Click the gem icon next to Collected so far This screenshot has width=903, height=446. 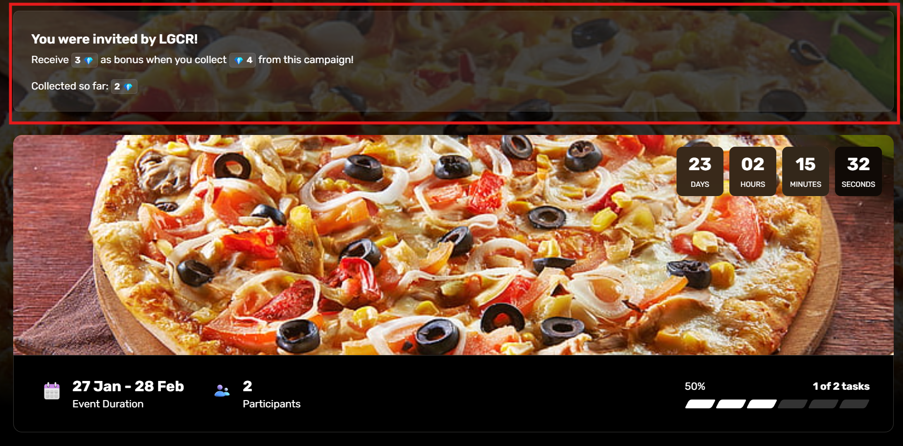(129, 87)
